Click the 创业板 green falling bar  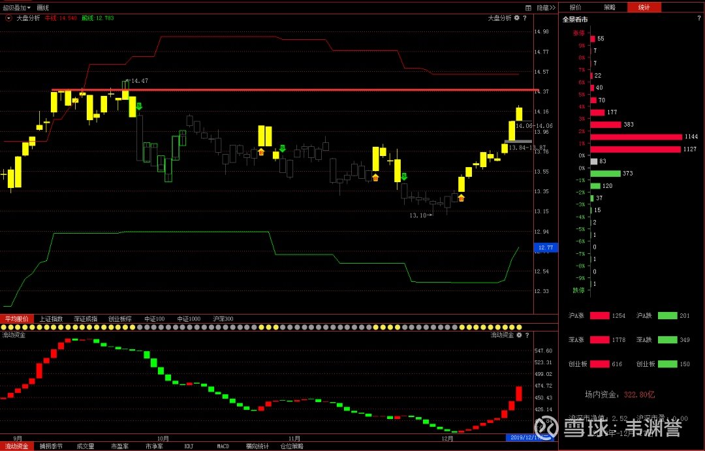[x=667, y=364]
